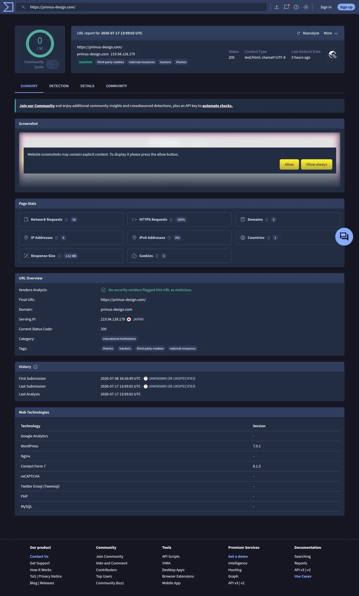Open footer Browser Extensions link
Viewport: 359px width, 596px height.
178,576
